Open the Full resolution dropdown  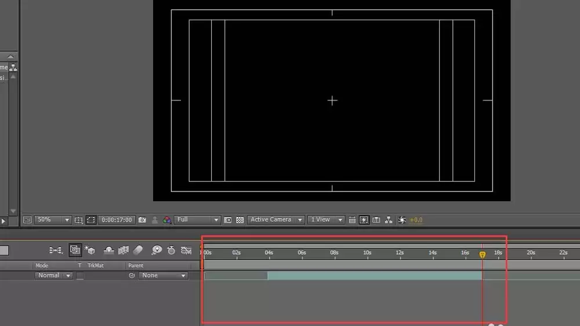point(198,220)
